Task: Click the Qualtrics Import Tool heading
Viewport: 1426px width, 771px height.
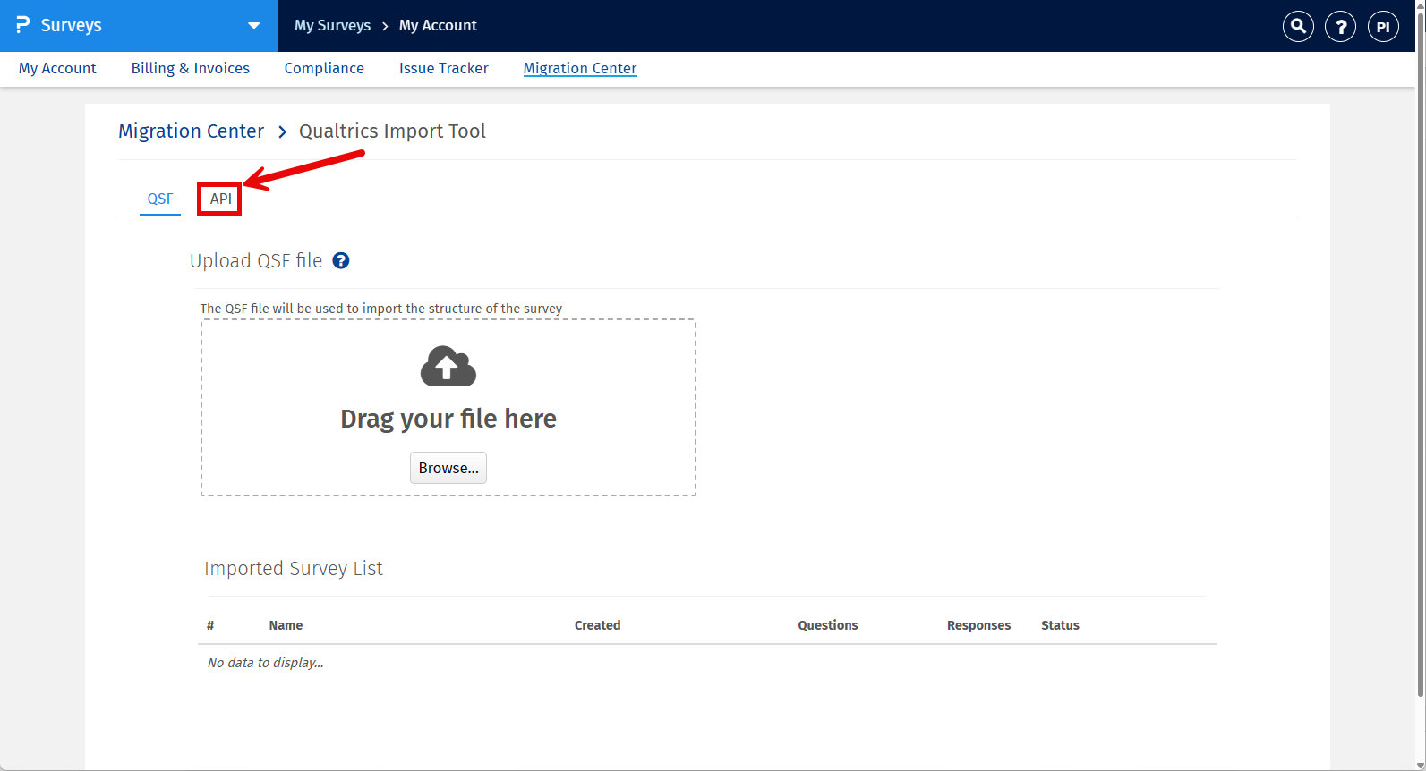Action: pos(392,131)
